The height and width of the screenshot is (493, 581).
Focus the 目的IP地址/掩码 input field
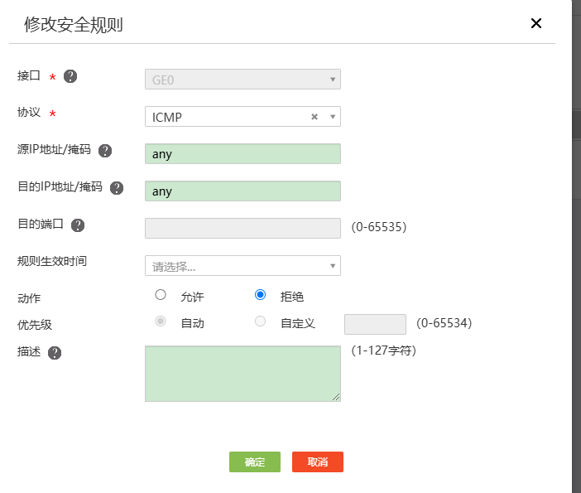point(242,191)
